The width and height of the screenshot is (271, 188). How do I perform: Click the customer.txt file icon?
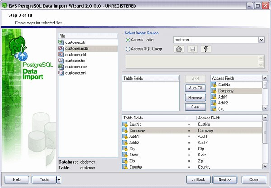pyautogui.click(x=61, y=61)
